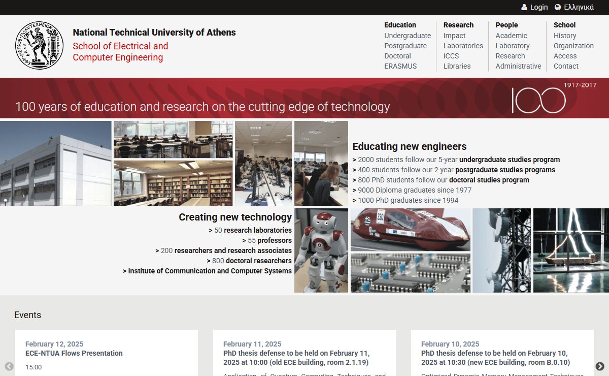
Task: Click the Creating new technology heading
Action: [235, 217]
